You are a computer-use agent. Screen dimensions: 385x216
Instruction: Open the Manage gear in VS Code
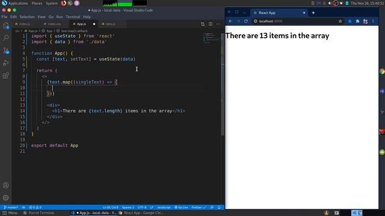5,197
